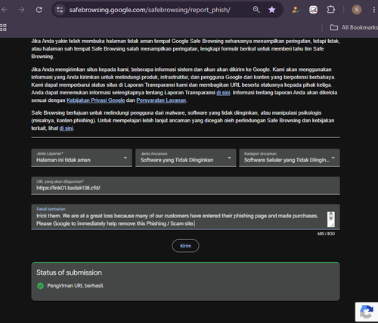
Task: Open the All Bookmarks folder
Action: [x=354, y=27]
